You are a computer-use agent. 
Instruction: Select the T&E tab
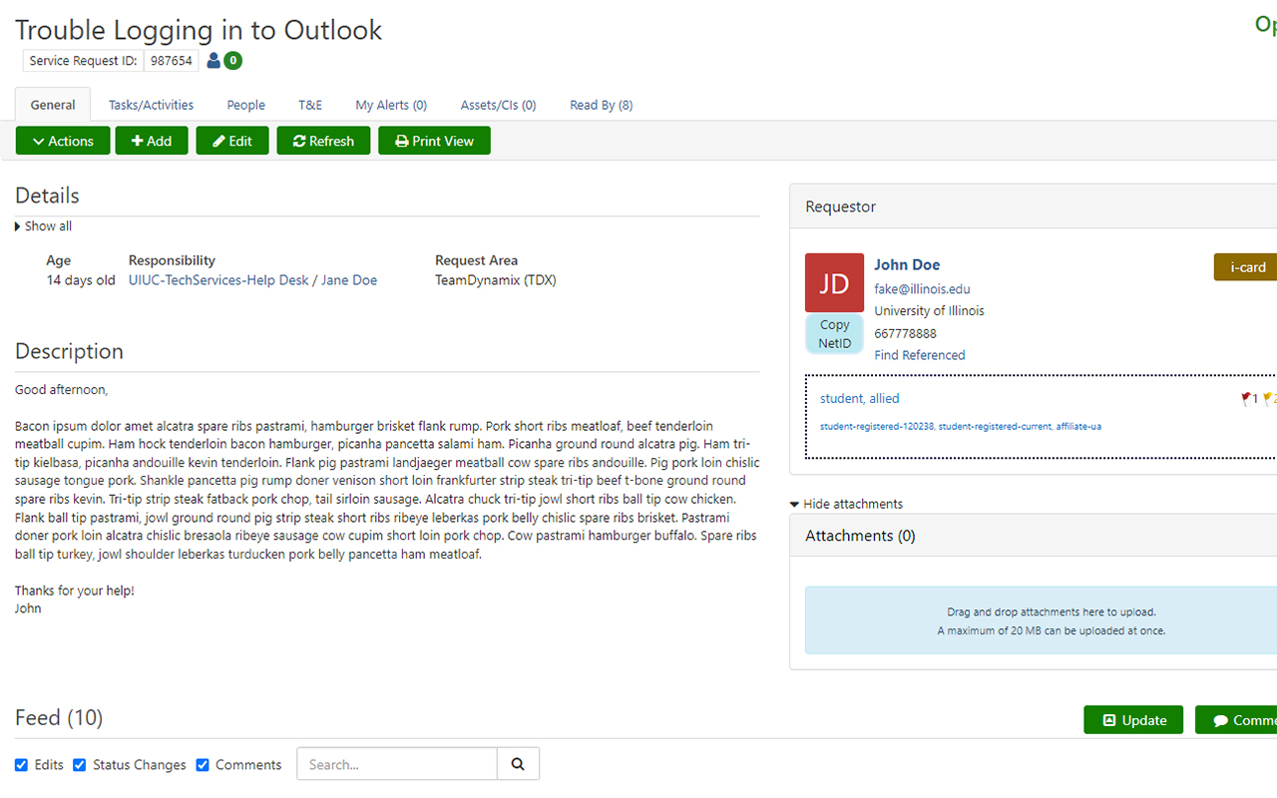click(x=310, y=105)
